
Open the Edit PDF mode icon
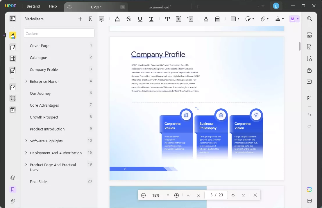pyautogui.click(x=13, y=48)
